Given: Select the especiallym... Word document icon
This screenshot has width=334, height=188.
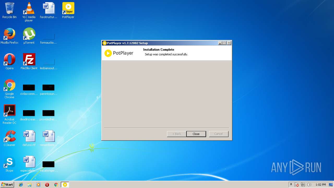Looking at the screenshot, I should pyautogui.click(x=29, y=164).
